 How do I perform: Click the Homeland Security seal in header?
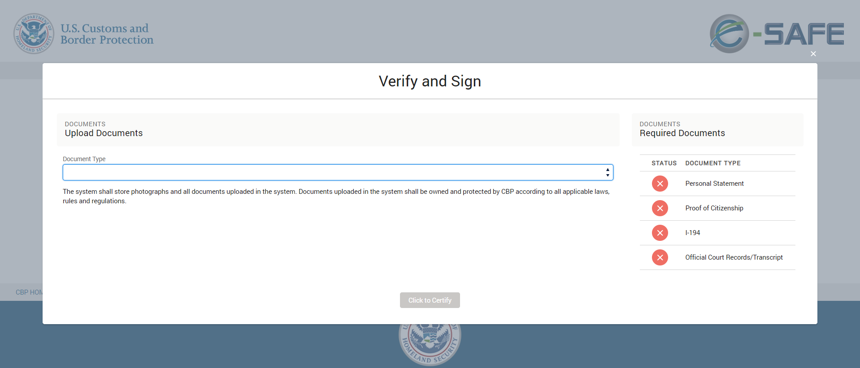(34, 34)
